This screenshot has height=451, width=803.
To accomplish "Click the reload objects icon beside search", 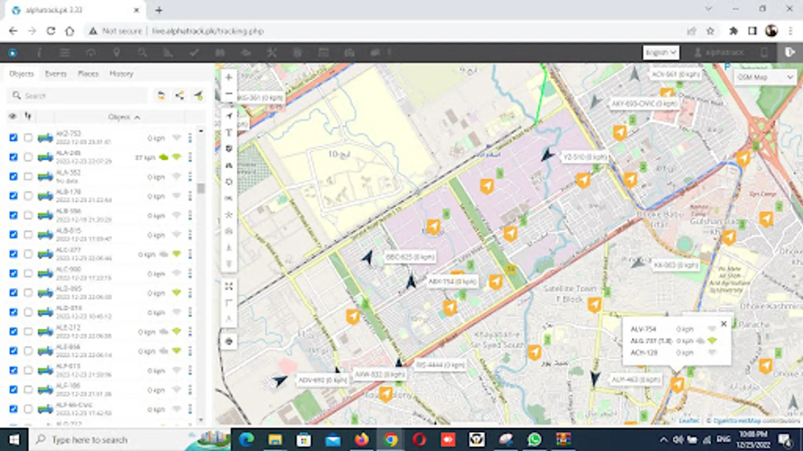I will [x=161, y=95].
